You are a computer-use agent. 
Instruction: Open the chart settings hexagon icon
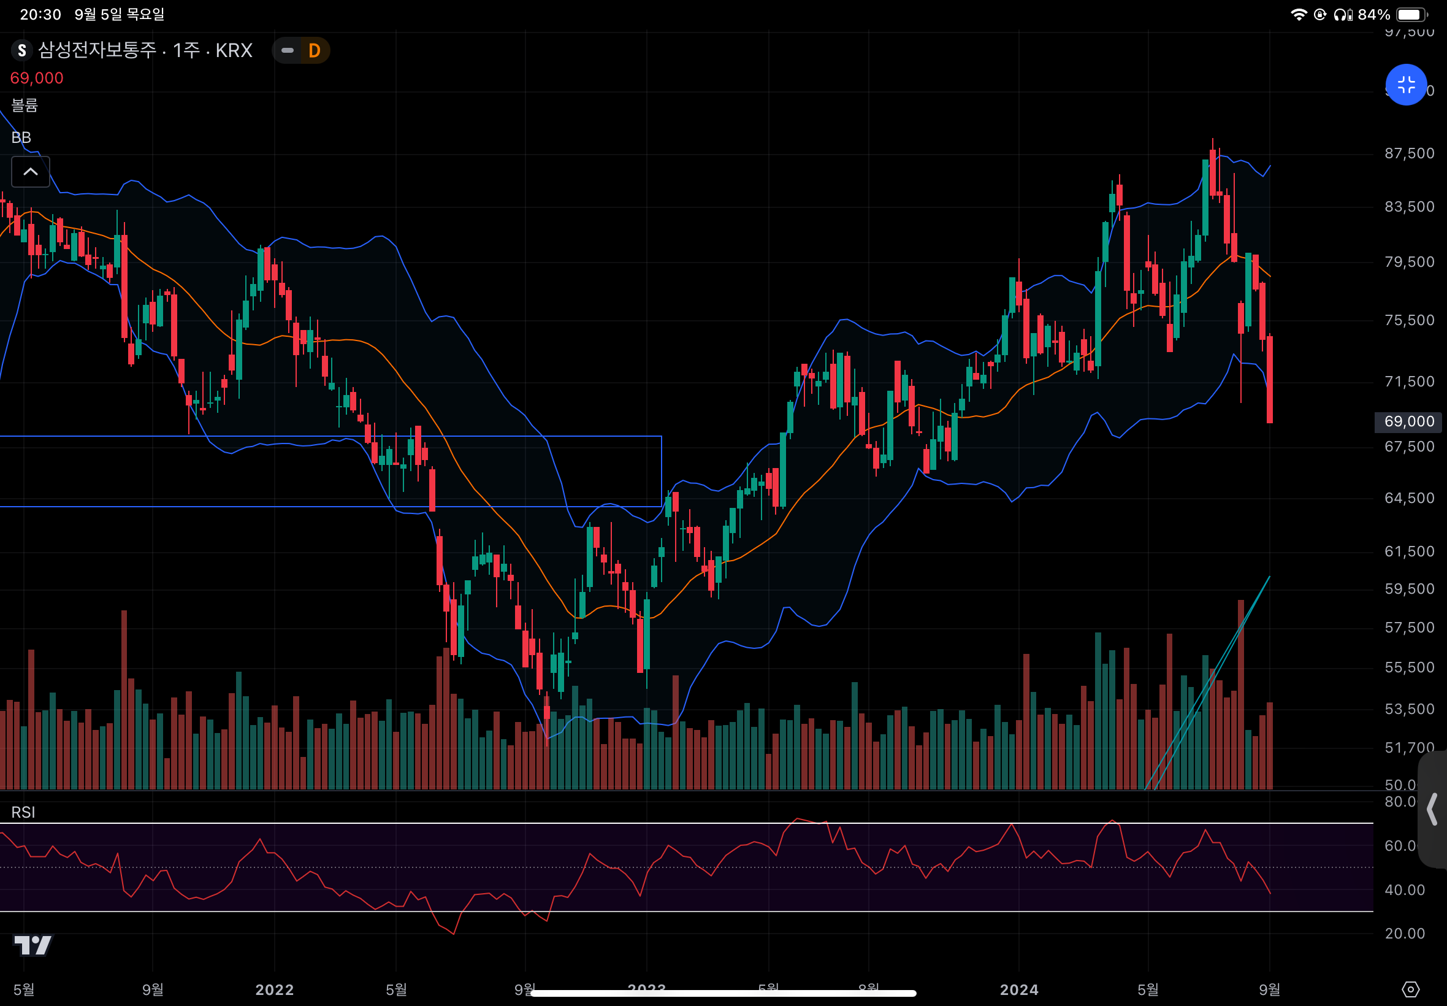tap(1410, 989)
